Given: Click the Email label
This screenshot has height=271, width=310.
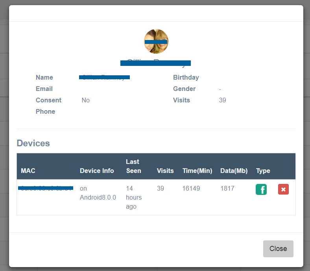Looking at the screenshot, I should (x=44, y=89).
